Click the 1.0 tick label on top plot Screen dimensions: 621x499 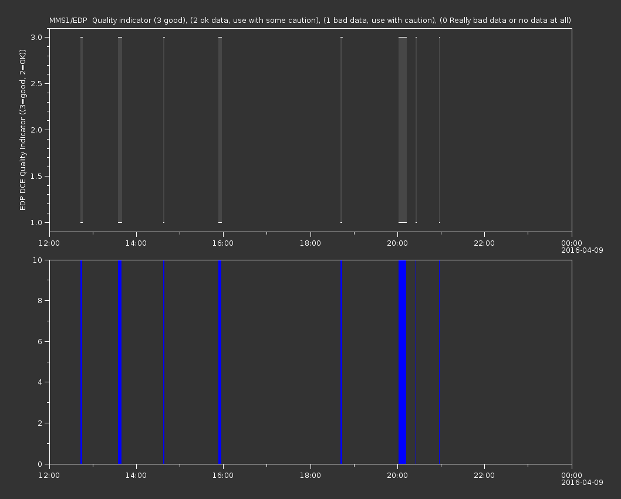point(36,223)
